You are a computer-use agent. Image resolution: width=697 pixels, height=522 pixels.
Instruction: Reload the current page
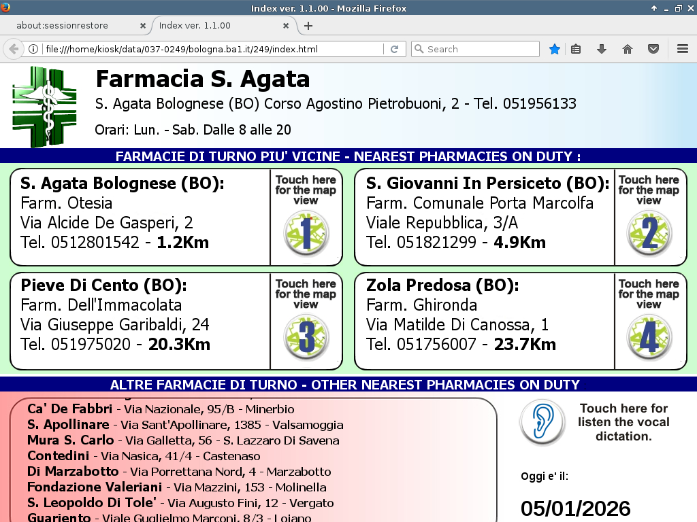tap(394, 49)
